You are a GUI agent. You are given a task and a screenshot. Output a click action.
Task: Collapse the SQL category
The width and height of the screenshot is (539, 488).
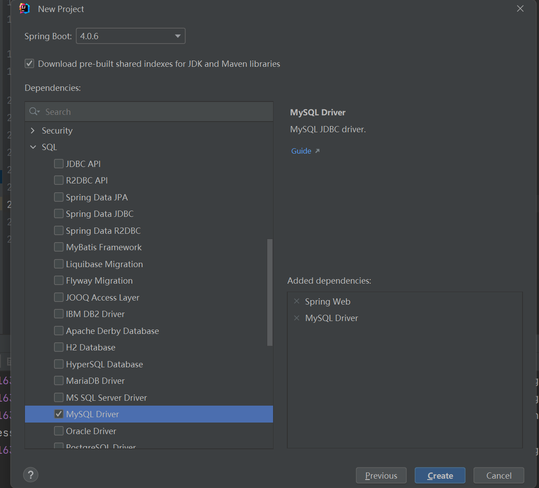pos(33,147)
